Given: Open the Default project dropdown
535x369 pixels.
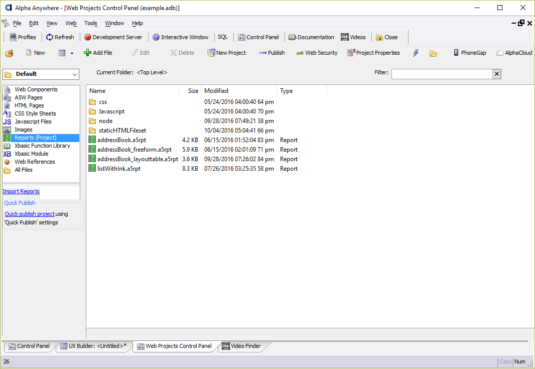Looking at the screenshot, I should (41, 74).
